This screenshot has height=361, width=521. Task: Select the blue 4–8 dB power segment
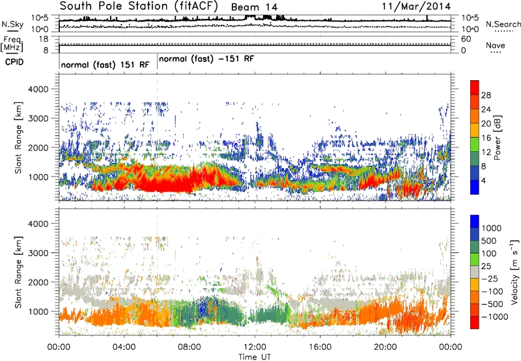[x=475, y=173]
